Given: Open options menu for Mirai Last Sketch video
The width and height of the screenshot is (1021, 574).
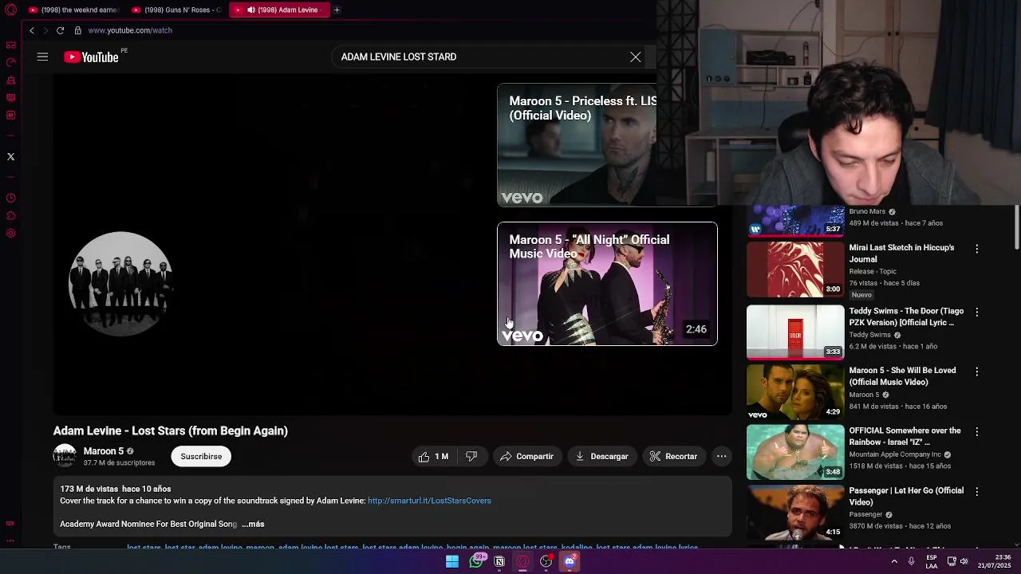Looking at the screenshot, I should pyautogui.click(x=977, y=249).
